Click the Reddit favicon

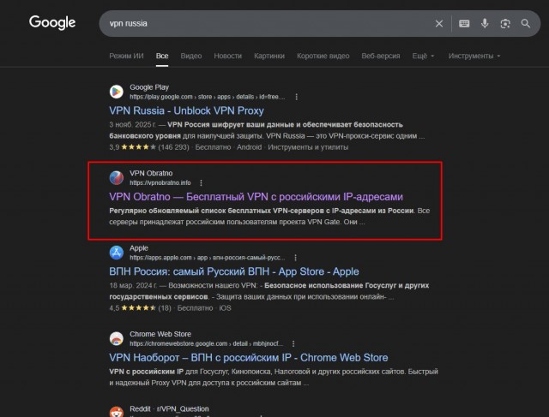tap(117, 412)
